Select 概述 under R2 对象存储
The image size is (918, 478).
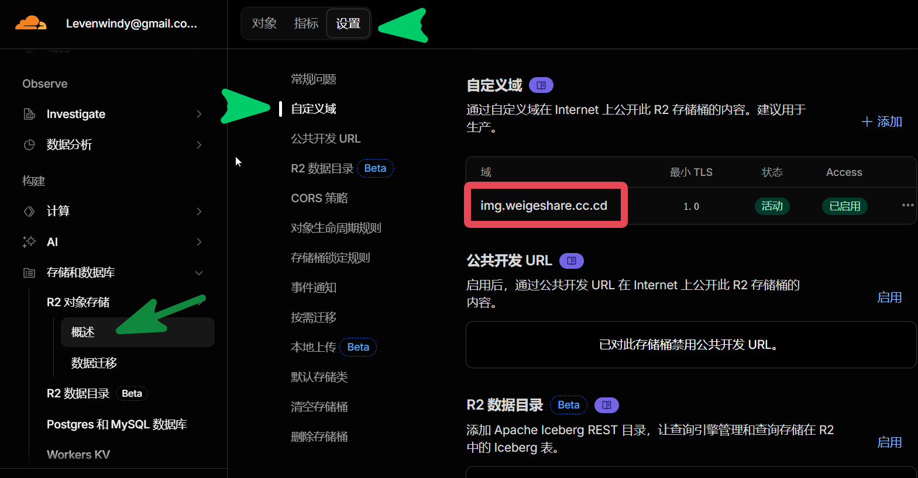coord(137,332)
